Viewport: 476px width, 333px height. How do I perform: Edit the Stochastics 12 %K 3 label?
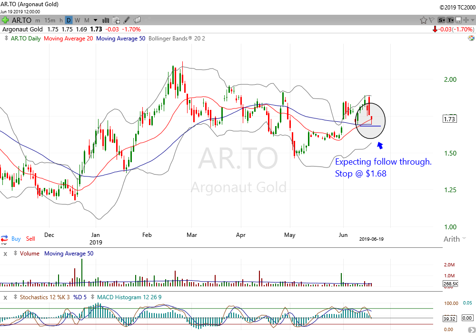pyautogui.click(x=45, y=297)
